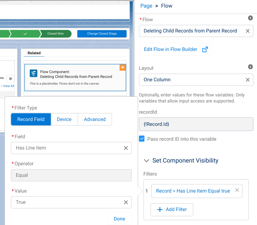
Task: Click the Flow breadcrumb label
Action: (167, 6)
